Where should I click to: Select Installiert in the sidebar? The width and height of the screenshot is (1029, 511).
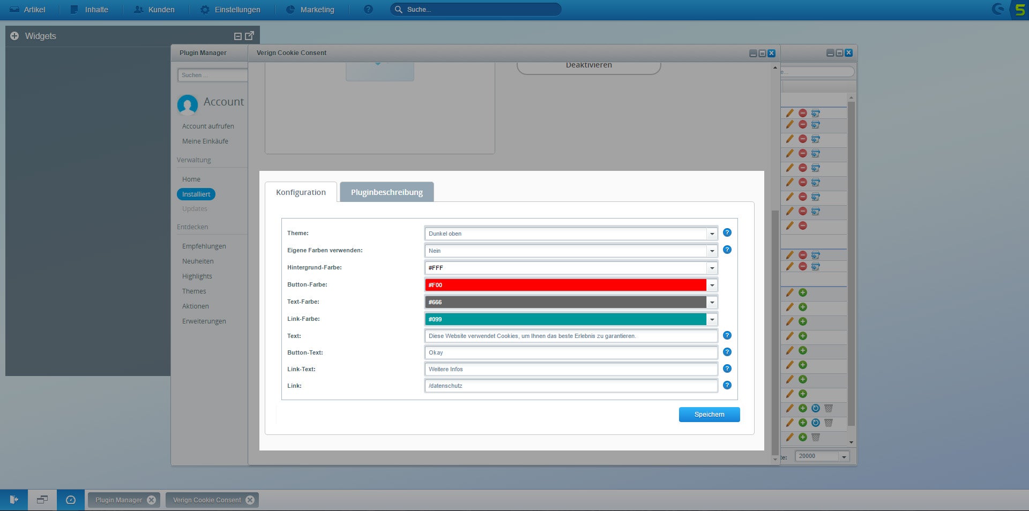point(196,194)
